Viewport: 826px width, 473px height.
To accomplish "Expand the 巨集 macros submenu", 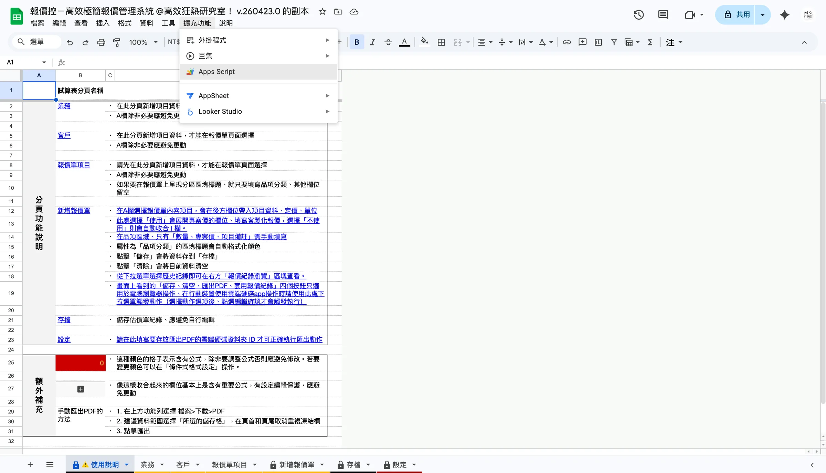I will click(x=258, y=56).
